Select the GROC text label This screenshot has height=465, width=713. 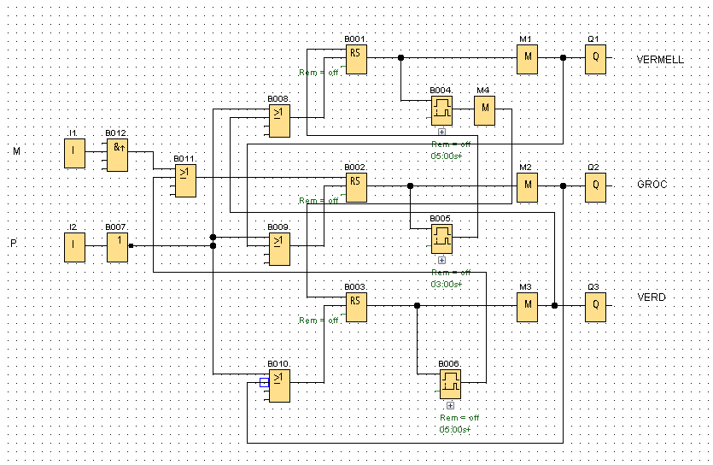[x=652, y=185]
